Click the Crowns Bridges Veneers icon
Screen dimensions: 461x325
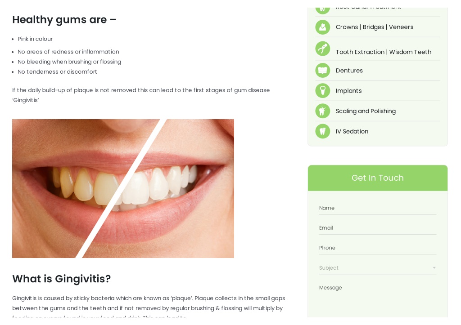point(322,27)
